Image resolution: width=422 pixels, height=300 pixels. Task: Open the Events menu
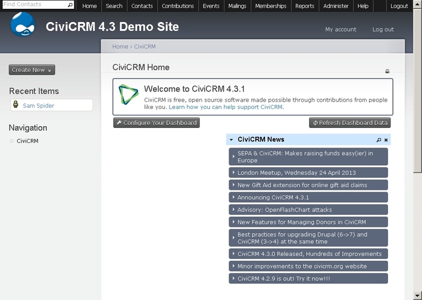click(211, 6)
